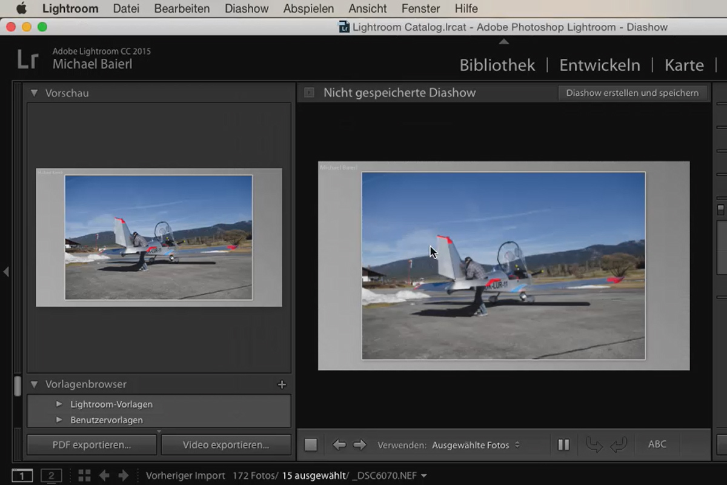
Task: Select the Lightroom-Vorlagen row label
Action: coord(111,404)
